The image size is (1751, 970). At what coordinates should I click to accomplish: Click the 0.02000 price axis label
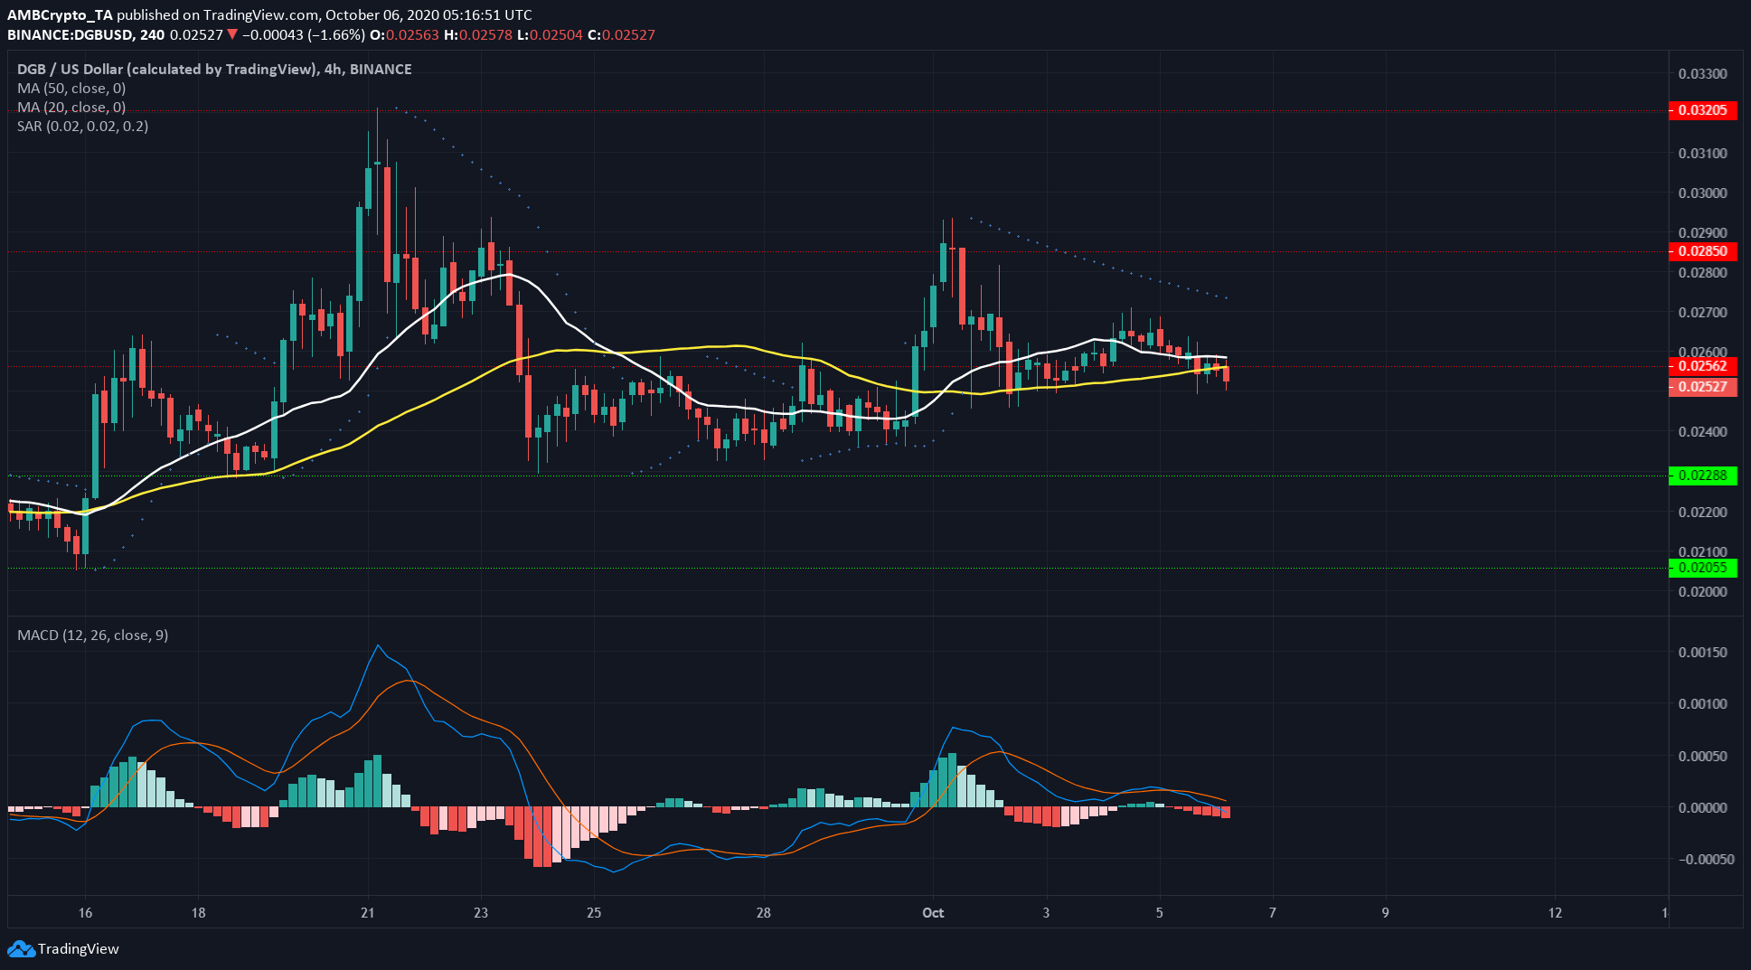coord(1702,591)
